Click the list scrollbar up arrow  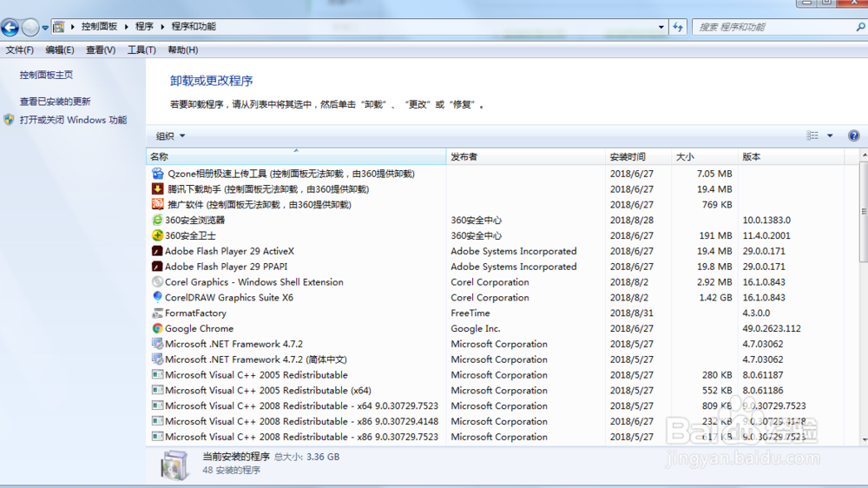click(864, 155)
